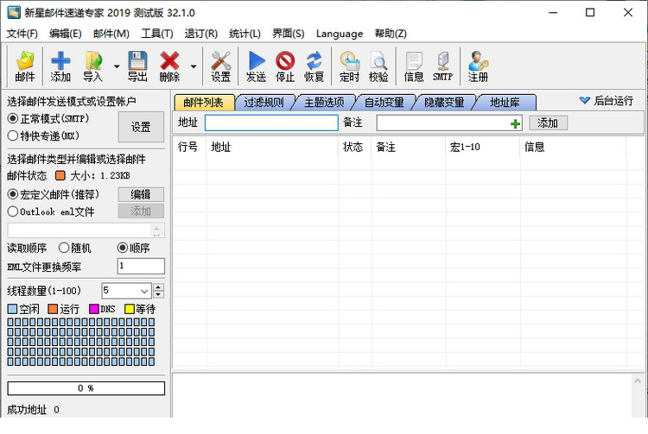The width and height of the screenshot is (648, 434).
Task: Focus the 备注 remark input field
Action: coord(449,123)
